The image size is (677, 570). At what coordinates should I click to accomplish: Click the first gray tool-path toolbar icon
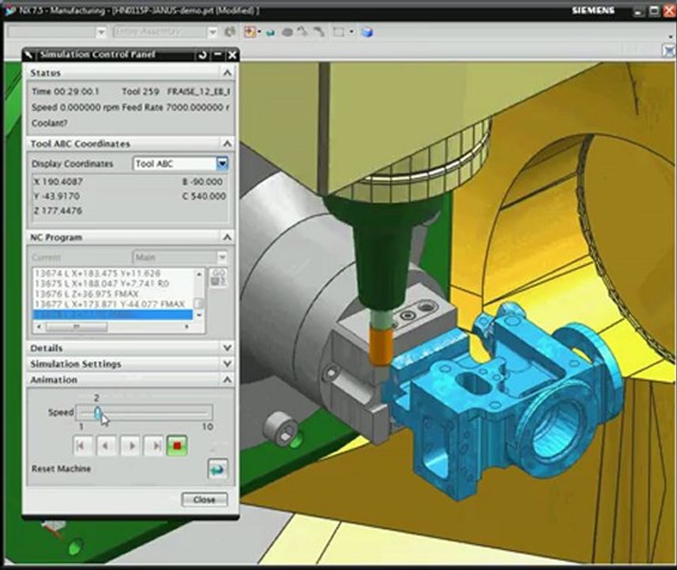click(302, 32)
